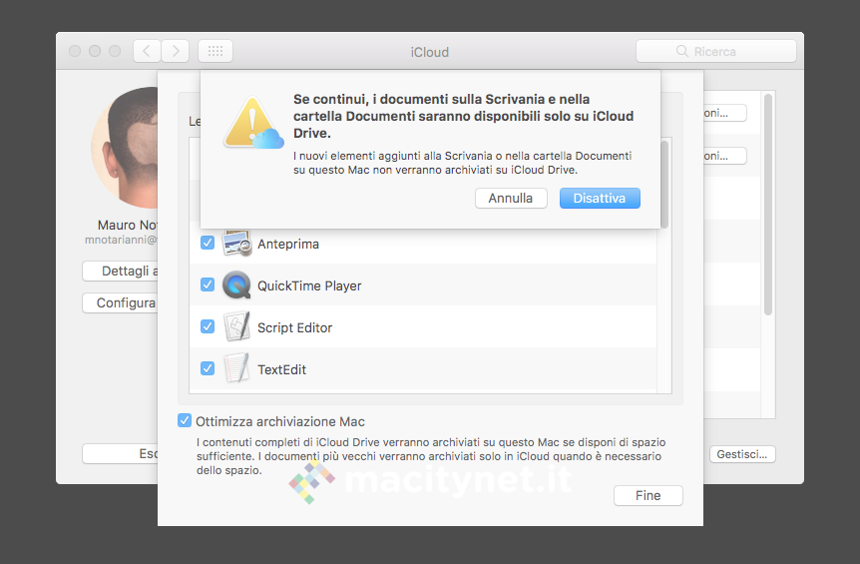Toggle the Script Editor checkbox
The height and width of the screenshot is (564, 860).
click(208, 326)
